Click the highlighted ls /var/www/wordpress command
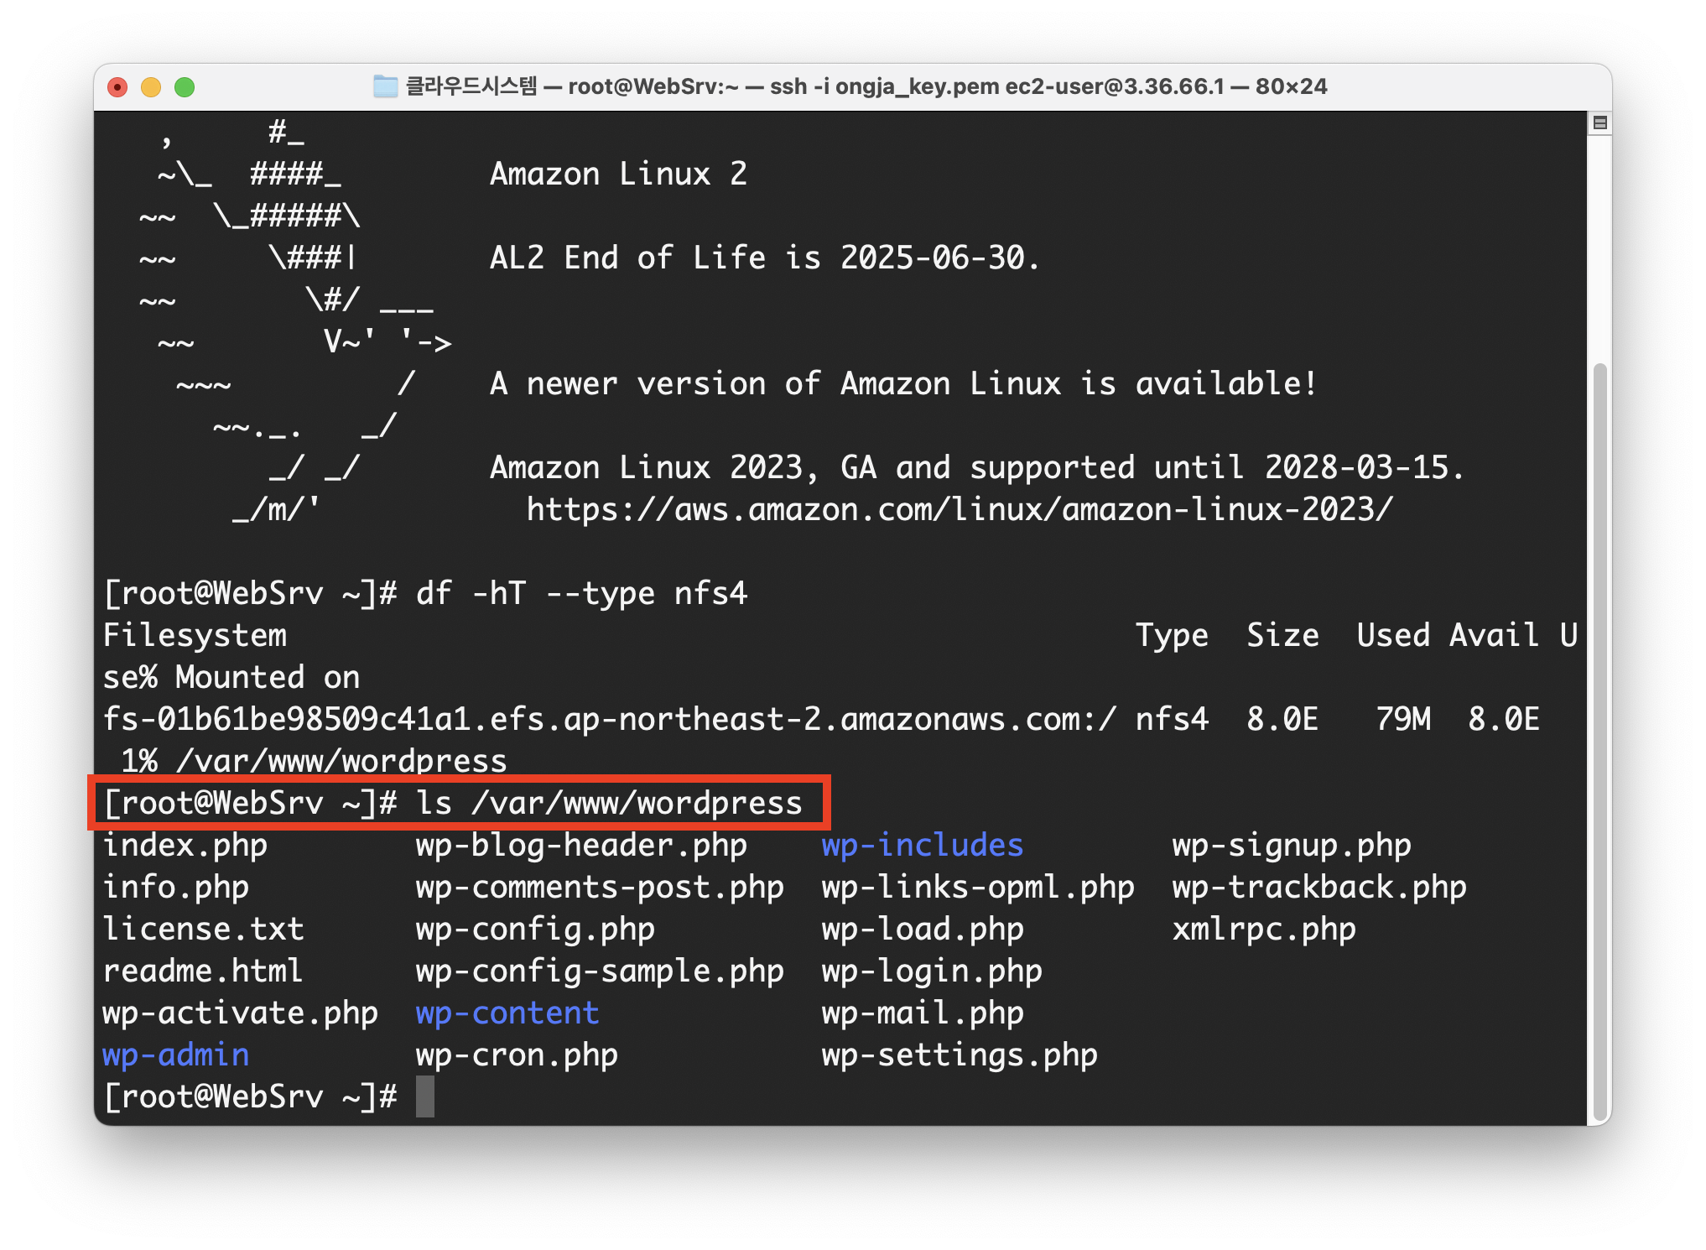The image size is (1706, 1250). (x=609, y=804)
